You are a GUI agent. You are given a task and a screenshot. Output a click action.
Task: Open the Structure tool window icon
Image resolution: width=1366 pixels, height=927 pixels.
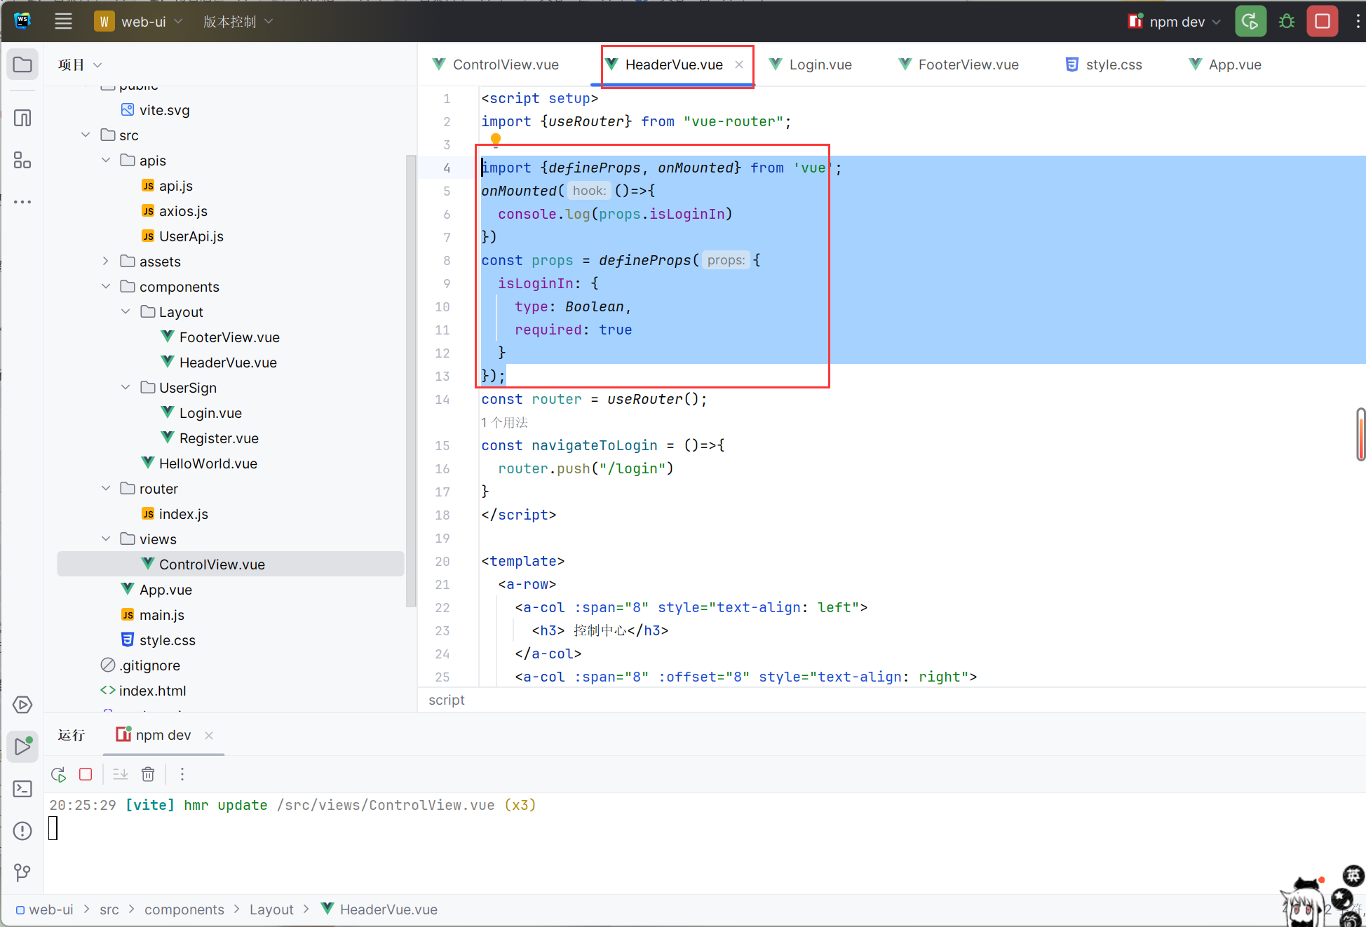22,161
